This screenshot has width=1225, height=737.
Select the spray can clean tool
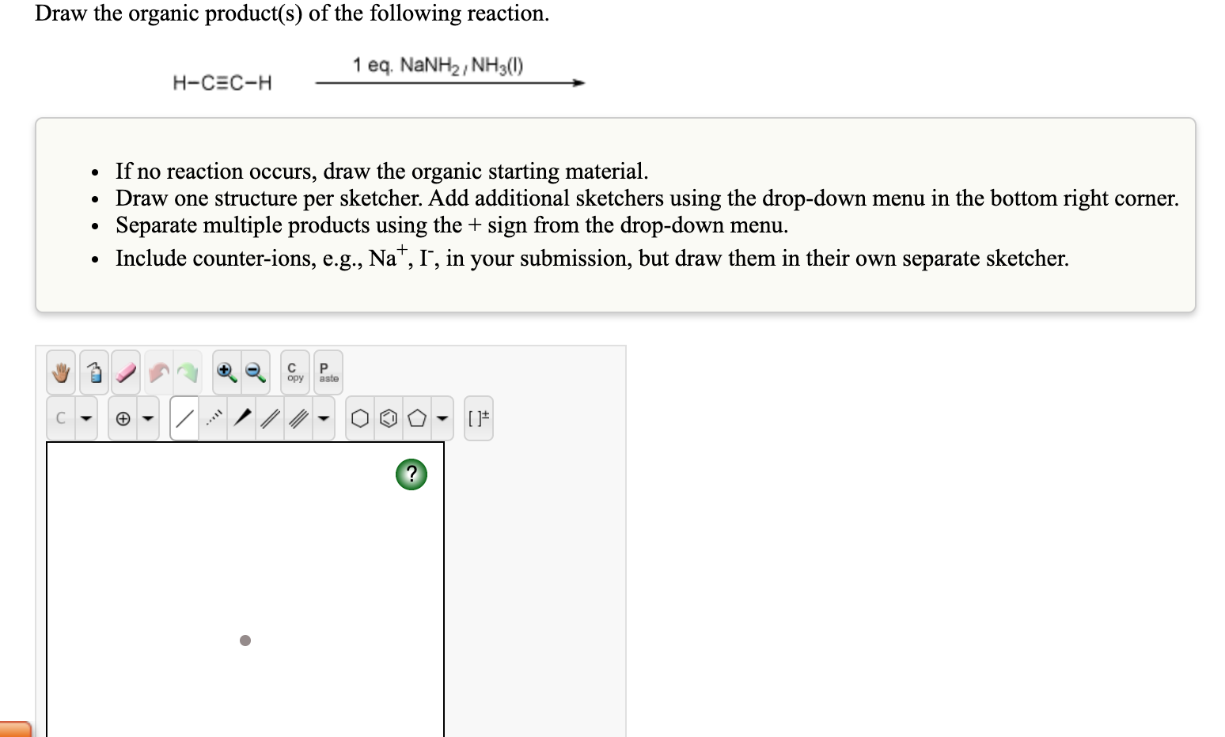(x=95, y=372)
